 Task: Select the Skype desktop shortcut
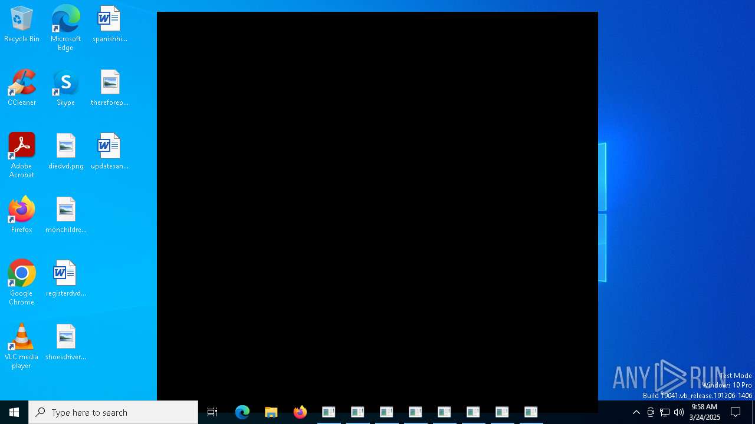[x=65, y=88]
